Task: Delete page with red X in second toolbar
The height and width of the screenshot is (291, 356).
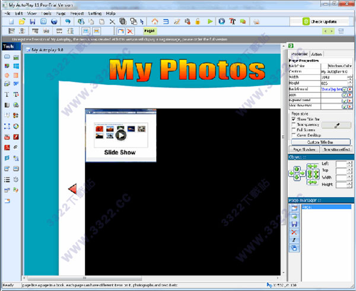Action: 130,31
